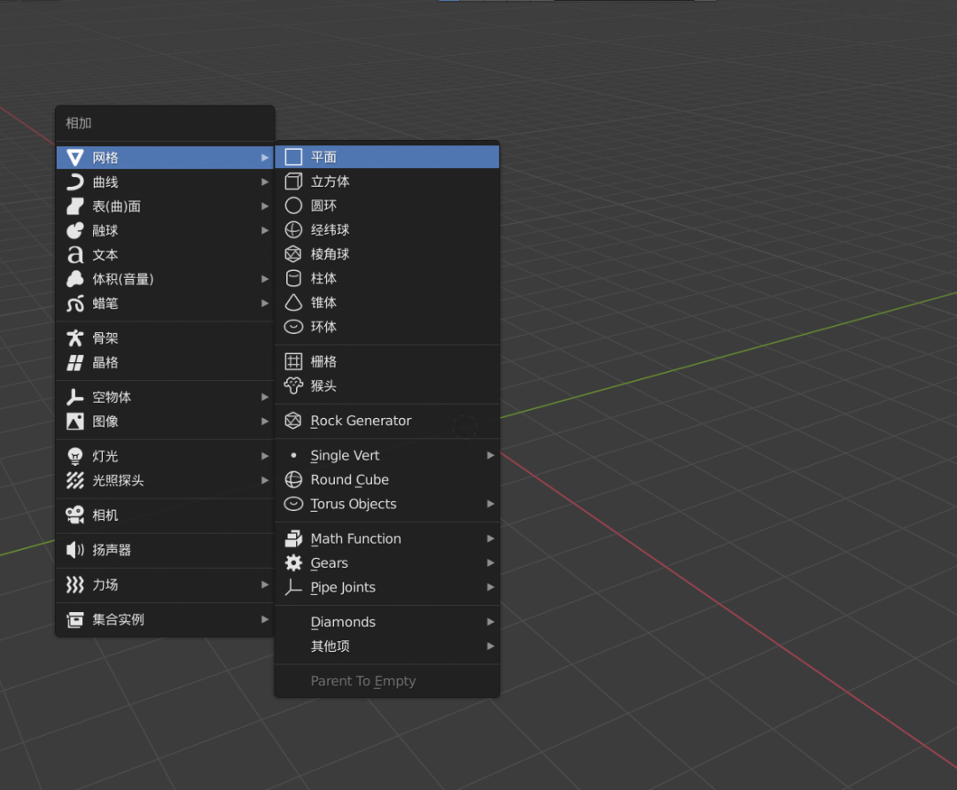Viewport: 957px width, 790px height.
Task: Expand the 灯光 submenu arrow
Action: point(265,456)
